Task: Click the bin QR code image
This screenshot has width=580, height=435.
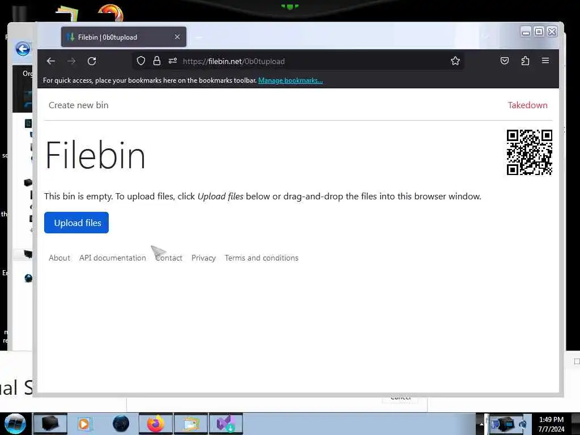Action: (x=530, y=152)
